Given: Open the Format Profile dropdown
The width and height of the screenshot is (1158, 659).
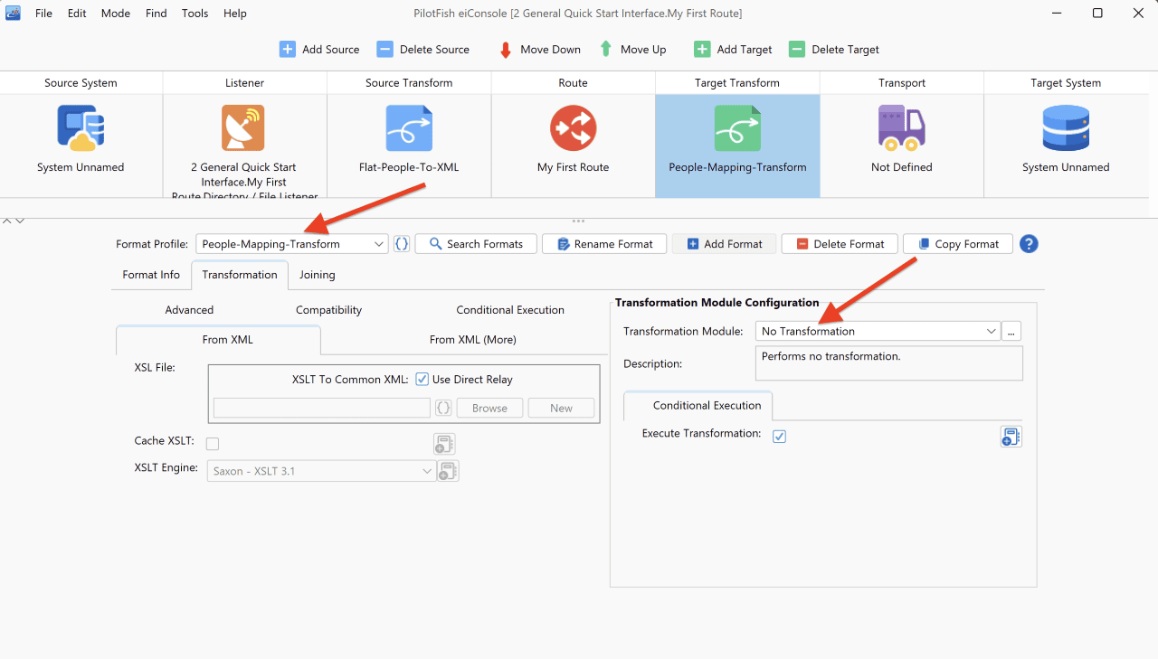Looking at the screenshot, I should (292, 244).
